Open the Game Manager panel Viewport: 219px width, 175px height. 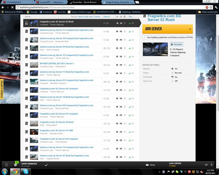tap(29, 165)
